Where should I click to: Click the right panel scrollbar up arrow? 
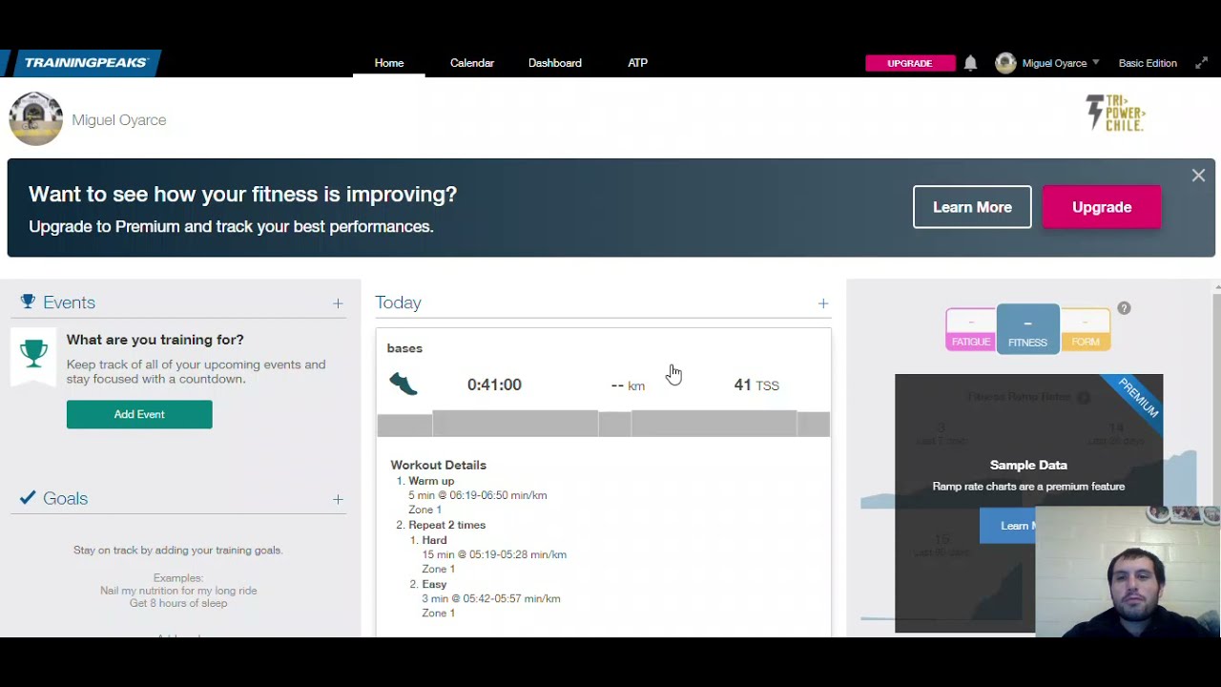1217,287
